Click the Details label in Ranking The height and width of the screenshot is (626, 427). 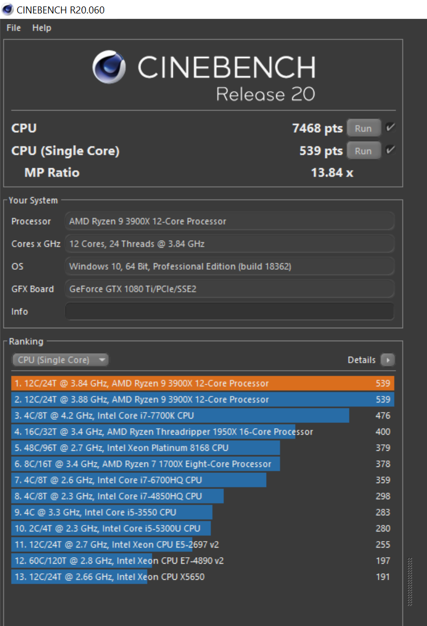tap(362, 360)
